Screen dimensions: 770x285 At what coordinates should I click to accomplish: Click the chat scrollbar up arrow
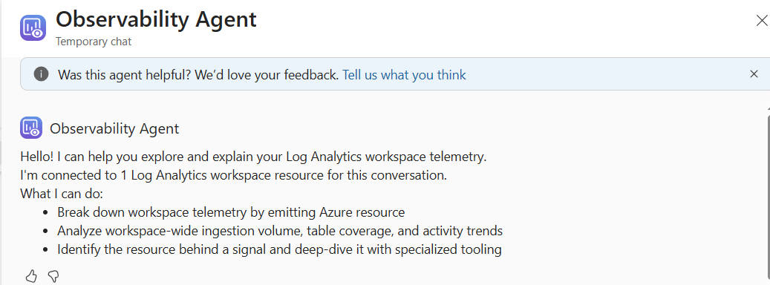[768, 108]
